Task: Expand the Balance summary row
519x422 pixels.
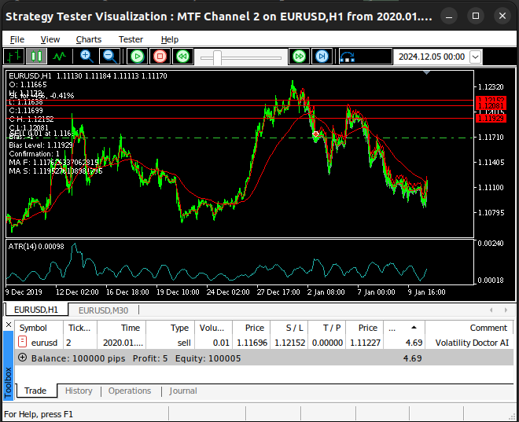Action: coord(22,358)
